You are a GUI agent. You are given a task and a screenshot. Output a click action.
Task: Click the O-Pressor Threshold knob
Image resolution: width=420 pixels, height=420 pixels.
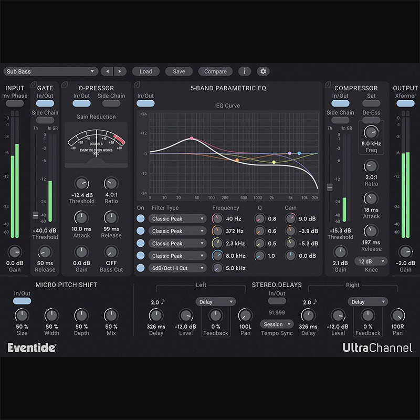(x=81, y=184)
